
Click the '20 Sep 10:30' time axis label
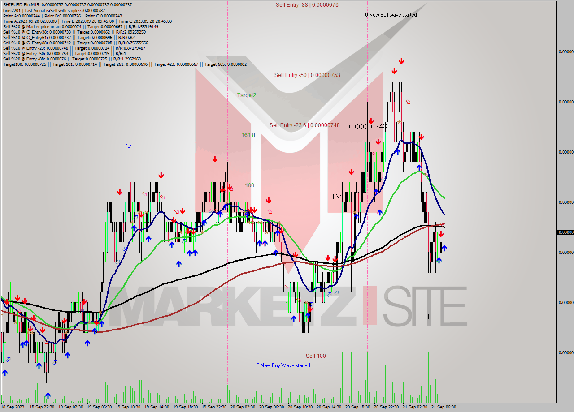click(x=300, y=407)
